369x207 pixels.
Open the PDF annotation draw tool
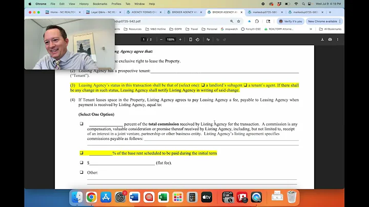tap(208, 39)
